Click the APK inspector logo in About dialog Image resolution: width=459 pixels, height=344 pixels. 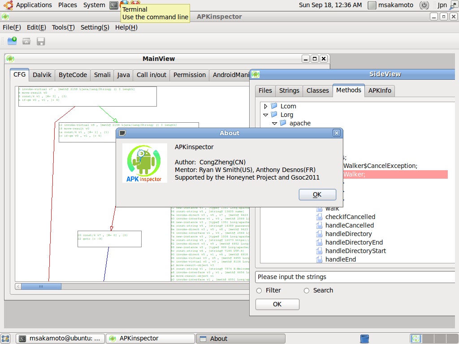tap(145, 163)
